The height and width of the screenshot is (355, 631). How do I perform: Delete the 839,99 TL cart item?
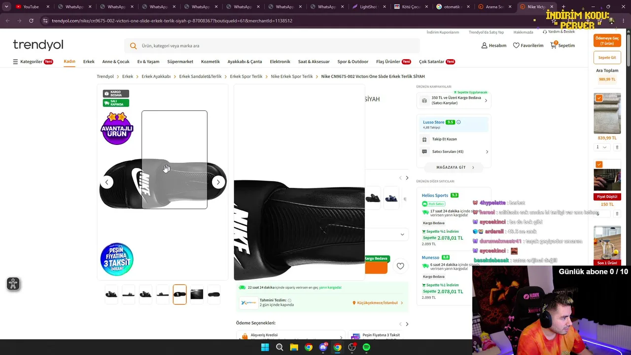[617, 147]
